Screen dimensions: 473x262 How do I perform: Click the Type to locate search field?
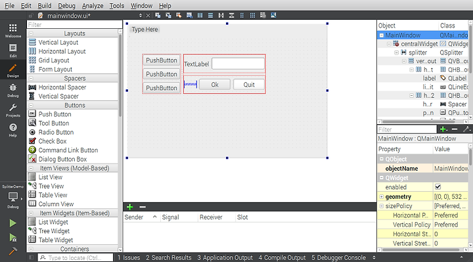click(x=76, y=258)
